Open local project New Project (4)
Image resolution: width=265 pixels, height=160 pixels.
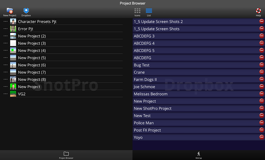click(32, 51)
